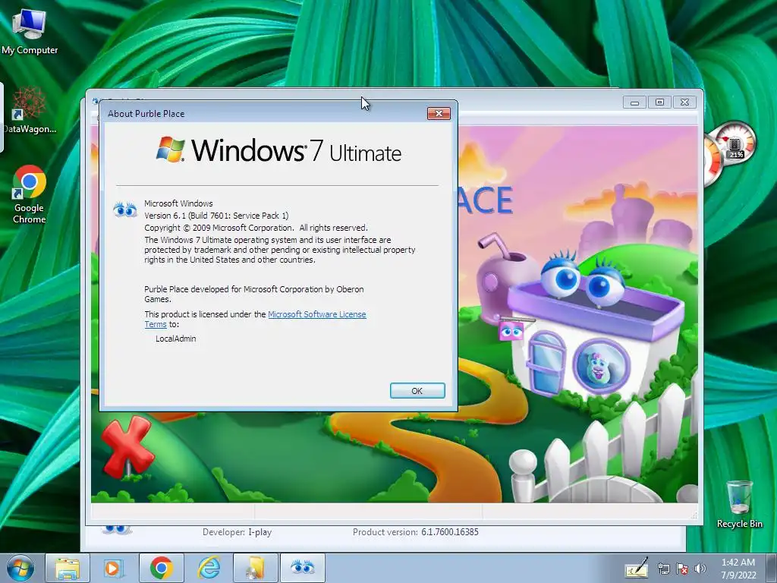Image resolution: width=777 pixels, height=583 pixels.
Task: Click the Developer: I-play text
Action: point(237,532)
